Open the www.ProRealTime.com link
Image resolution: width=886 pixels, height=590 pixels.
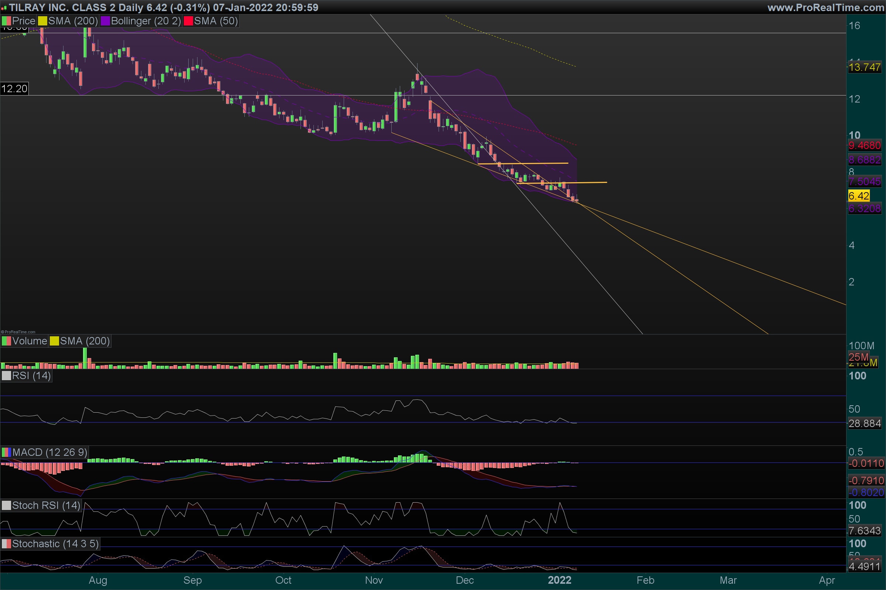pos(826,7)
